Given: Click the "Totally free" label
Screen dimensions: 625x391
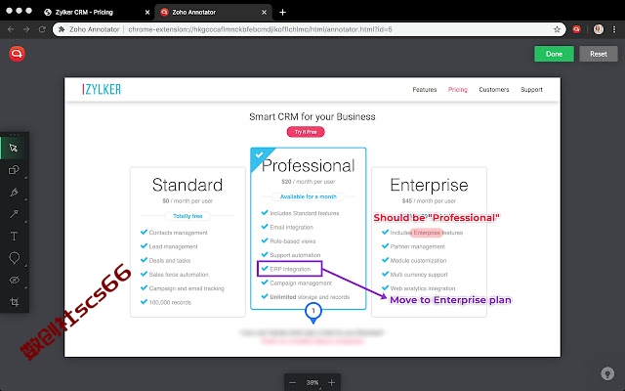Looking at the screenshot, I should 187,216.
